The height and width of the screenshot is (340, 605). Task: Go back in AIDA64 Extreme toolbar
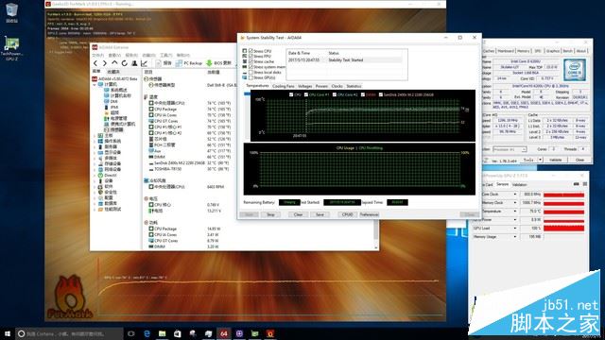pos(95,63)
